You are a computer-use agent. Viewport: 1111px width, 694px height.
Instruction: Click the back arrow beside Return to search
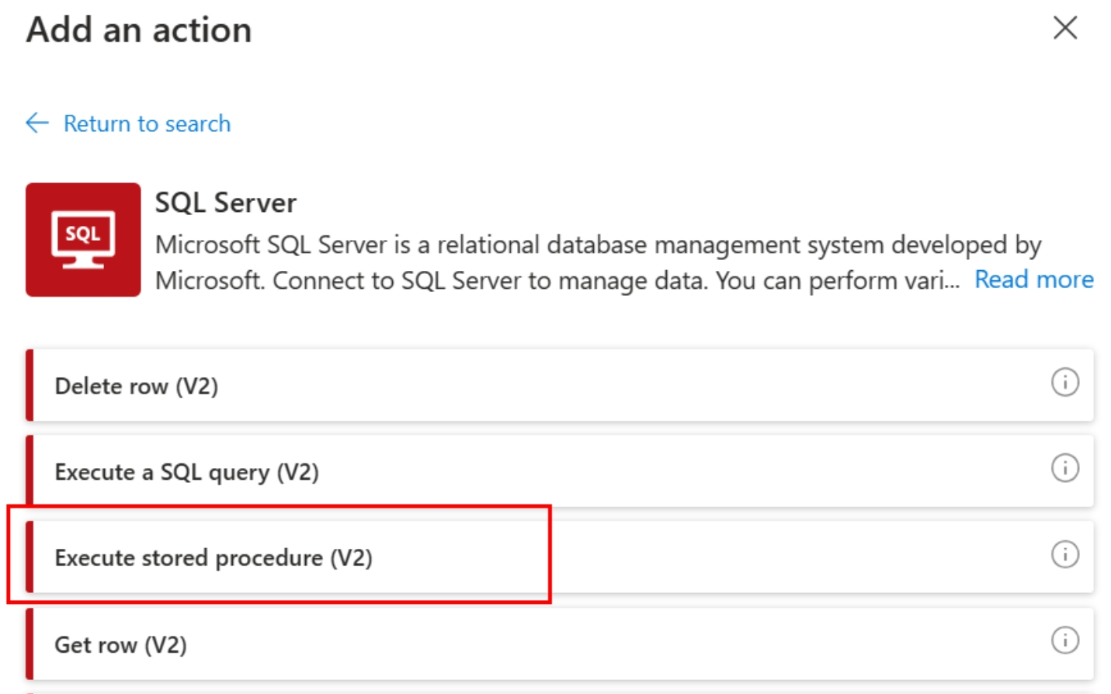pyautogui.click(x=37, y=123)
